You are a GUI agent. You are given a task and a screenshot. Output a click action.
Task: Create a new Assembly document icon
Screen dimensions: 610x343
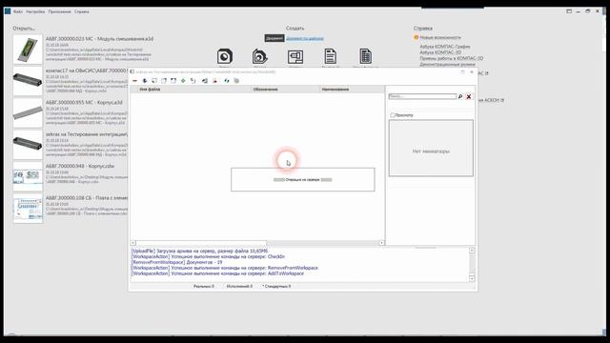coord(260,56)
